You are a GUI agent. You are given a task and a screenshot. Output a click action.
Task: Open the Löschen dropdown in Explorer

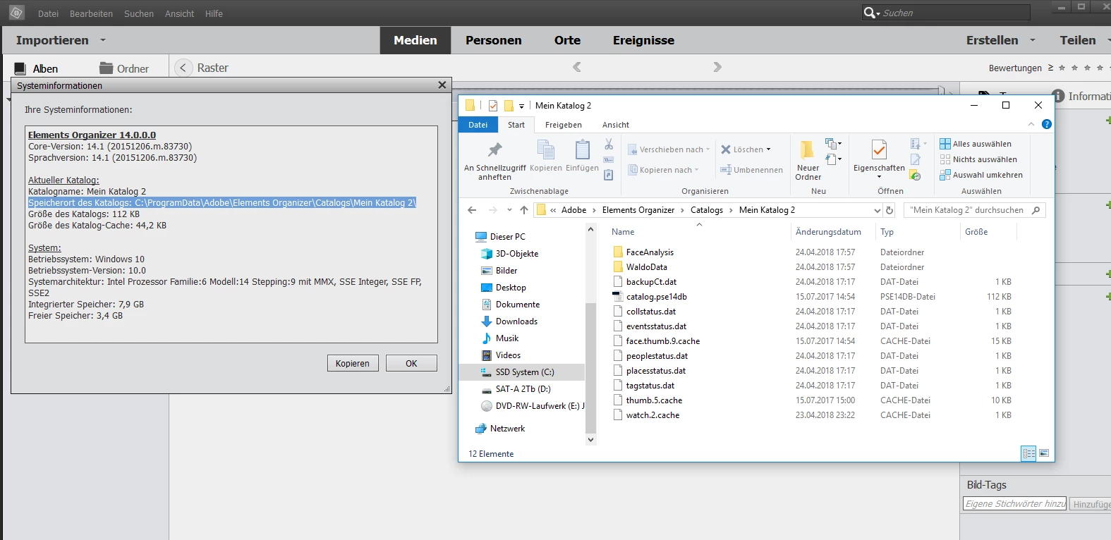768,149
